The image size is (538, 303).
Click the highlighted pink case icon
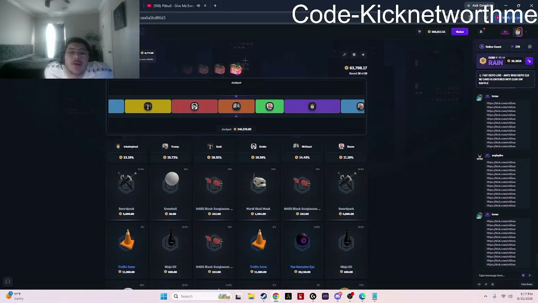point(236,69)
